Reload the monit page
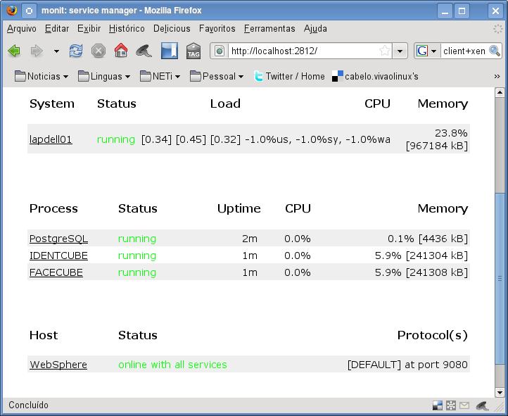508x416 pixels. pos(76,51)
